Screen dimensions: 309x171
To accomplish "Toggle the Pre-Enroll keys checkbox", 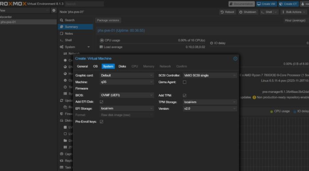I will (101, 122).
